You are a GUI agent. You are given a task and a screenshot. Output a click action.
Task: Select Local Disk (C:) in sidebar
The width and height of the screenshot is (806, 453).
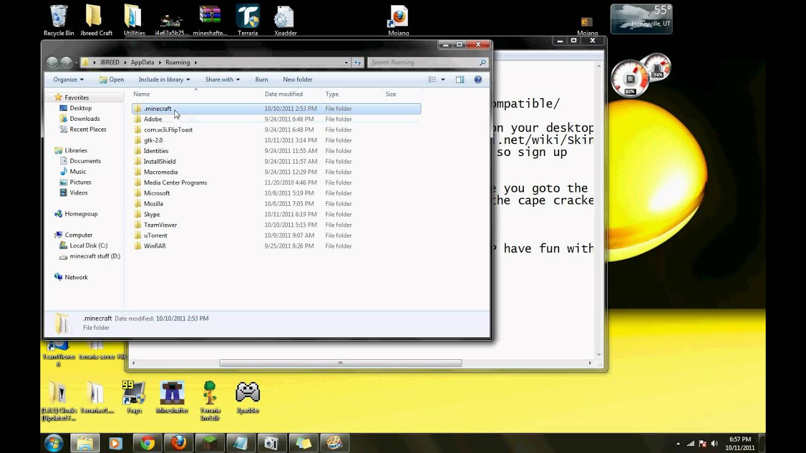[x=88, y=245]
